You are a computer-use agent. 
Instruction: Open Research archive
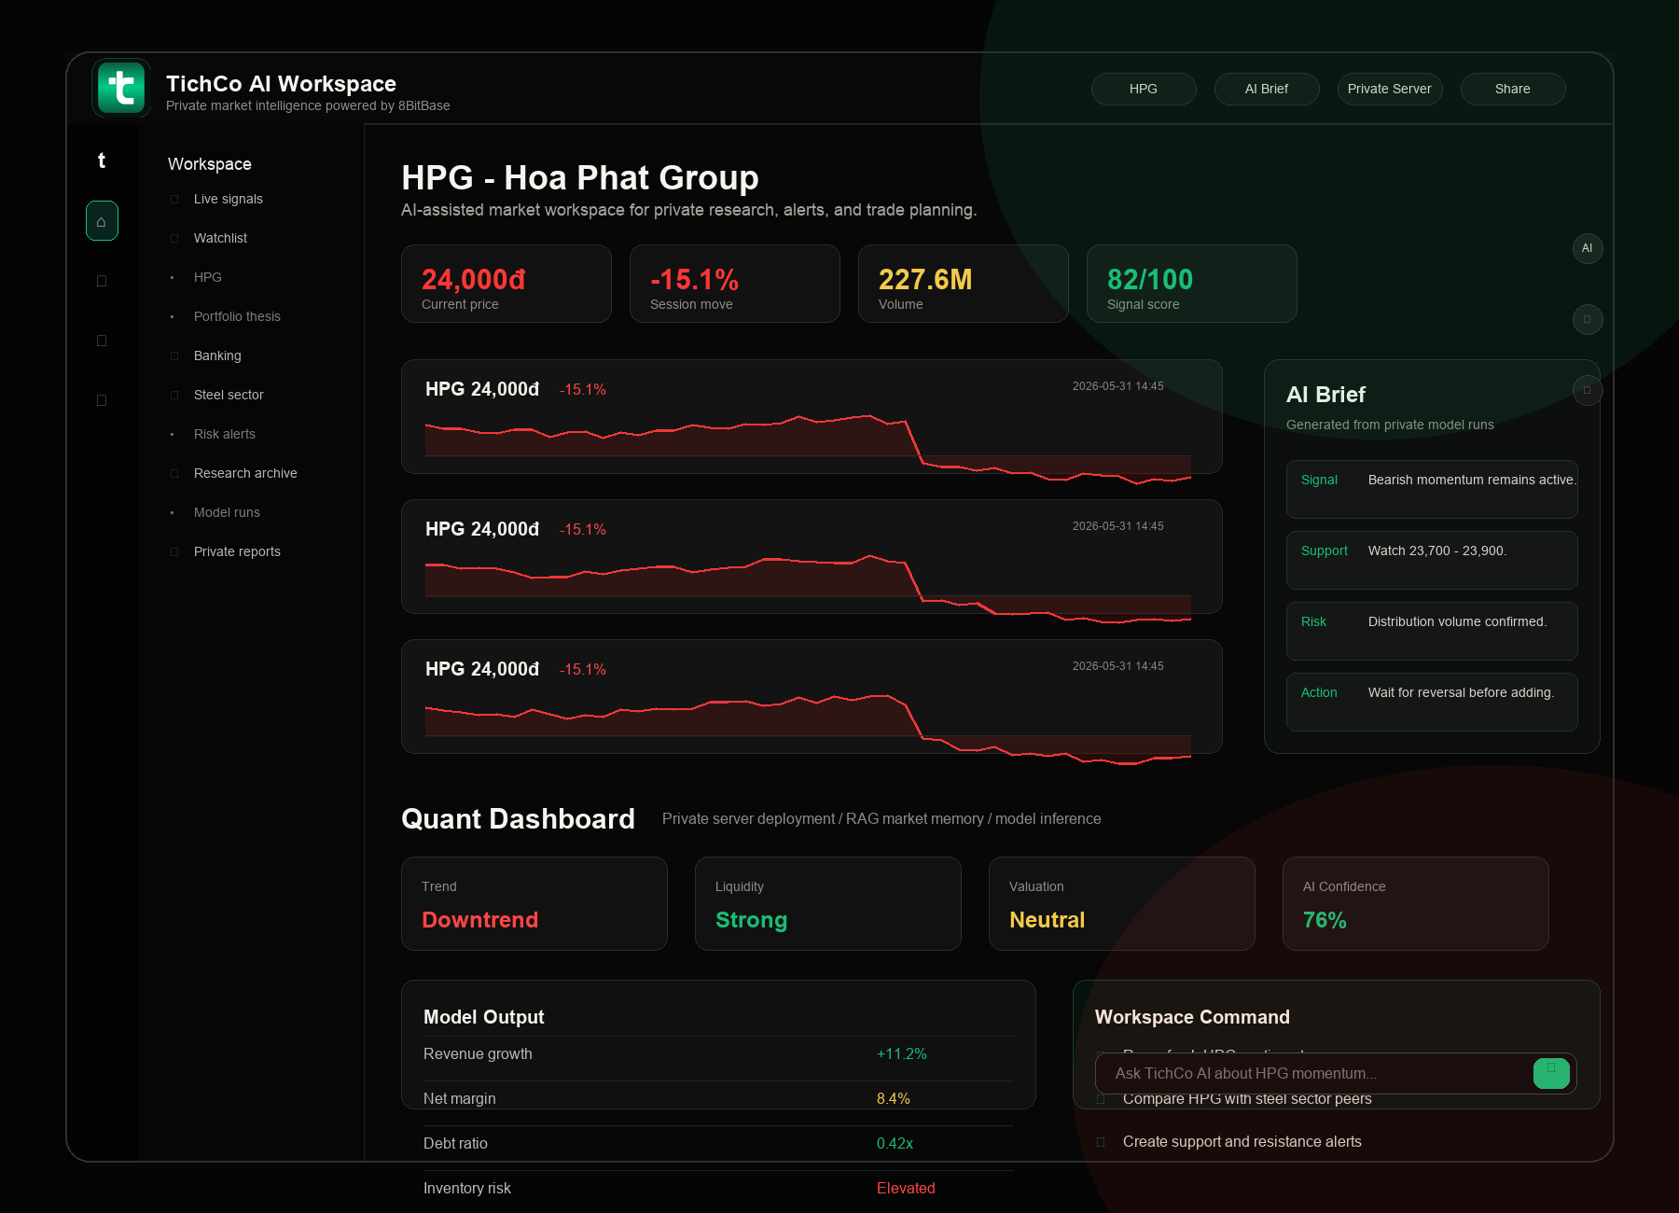click(245, 473)
